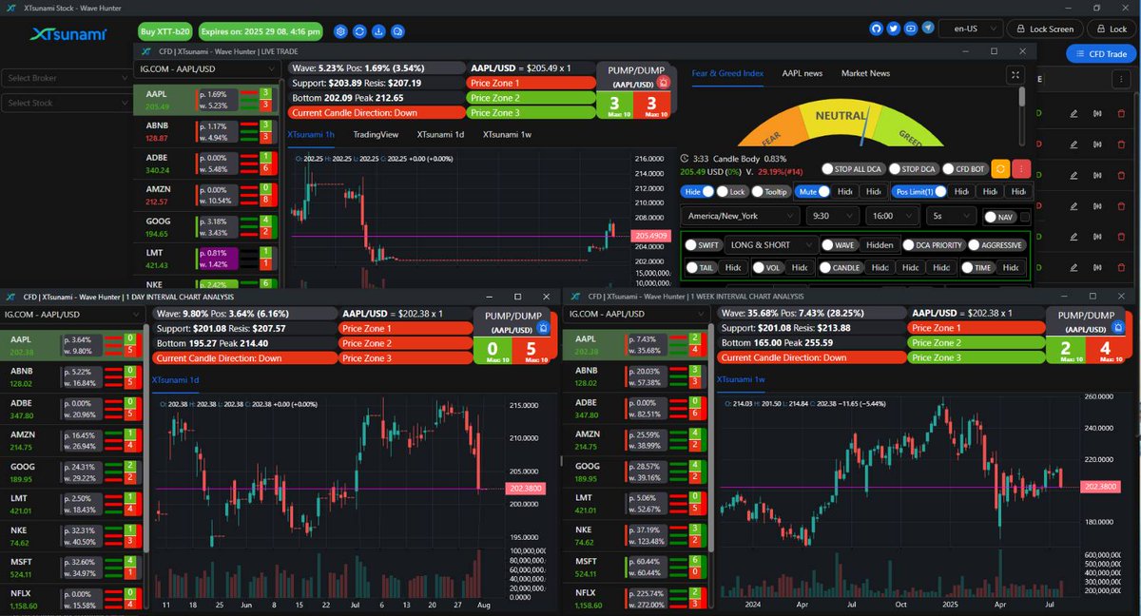This screenshot has width=1141, height=616.
Task: Click the red PUMP/DUMP alert icon in Live Trade window
Action: coord(664,83)
